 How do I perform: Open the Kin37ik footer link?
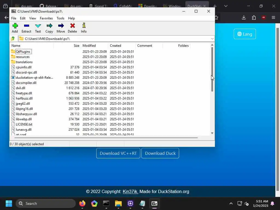pyautogui.click(x=130, y=191)
